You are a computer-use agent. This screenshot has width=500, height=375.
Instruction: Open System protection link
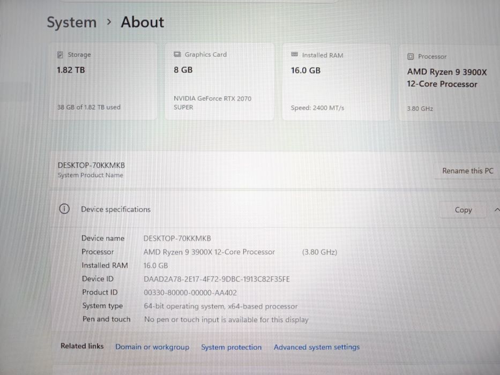pos(231,347)
